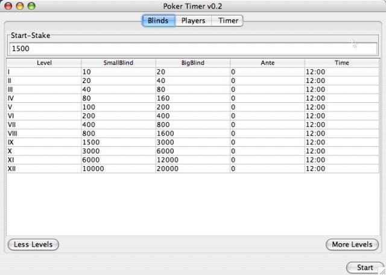
Task: Select big blind cell 20000
Action: tap(193, 169)
